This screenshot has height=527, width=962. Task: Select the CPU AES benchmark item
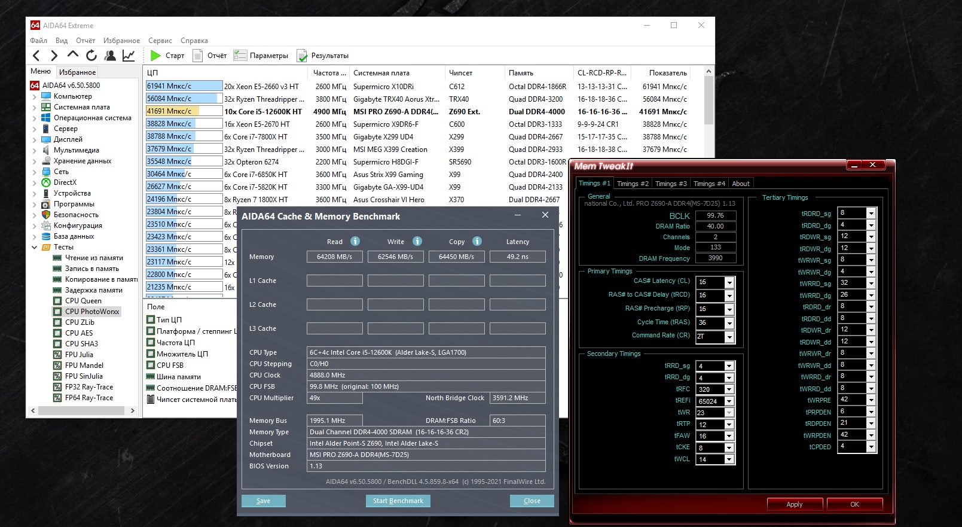(79, 333)
